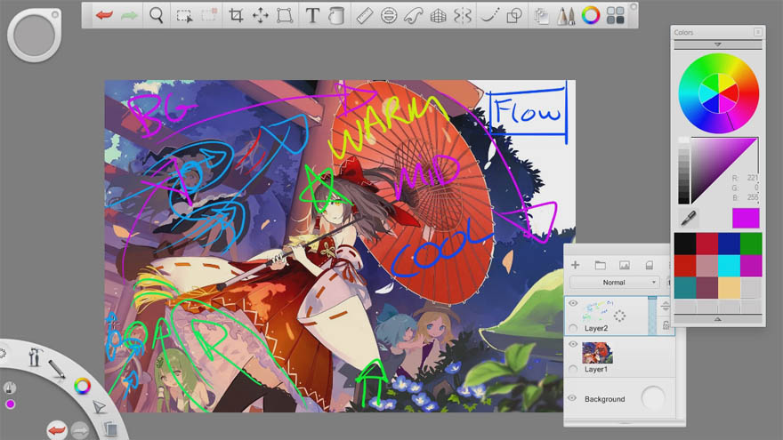
Task: Toggle the UI panels grid icon
Action: pyautogui.click(x=615, y=15)
